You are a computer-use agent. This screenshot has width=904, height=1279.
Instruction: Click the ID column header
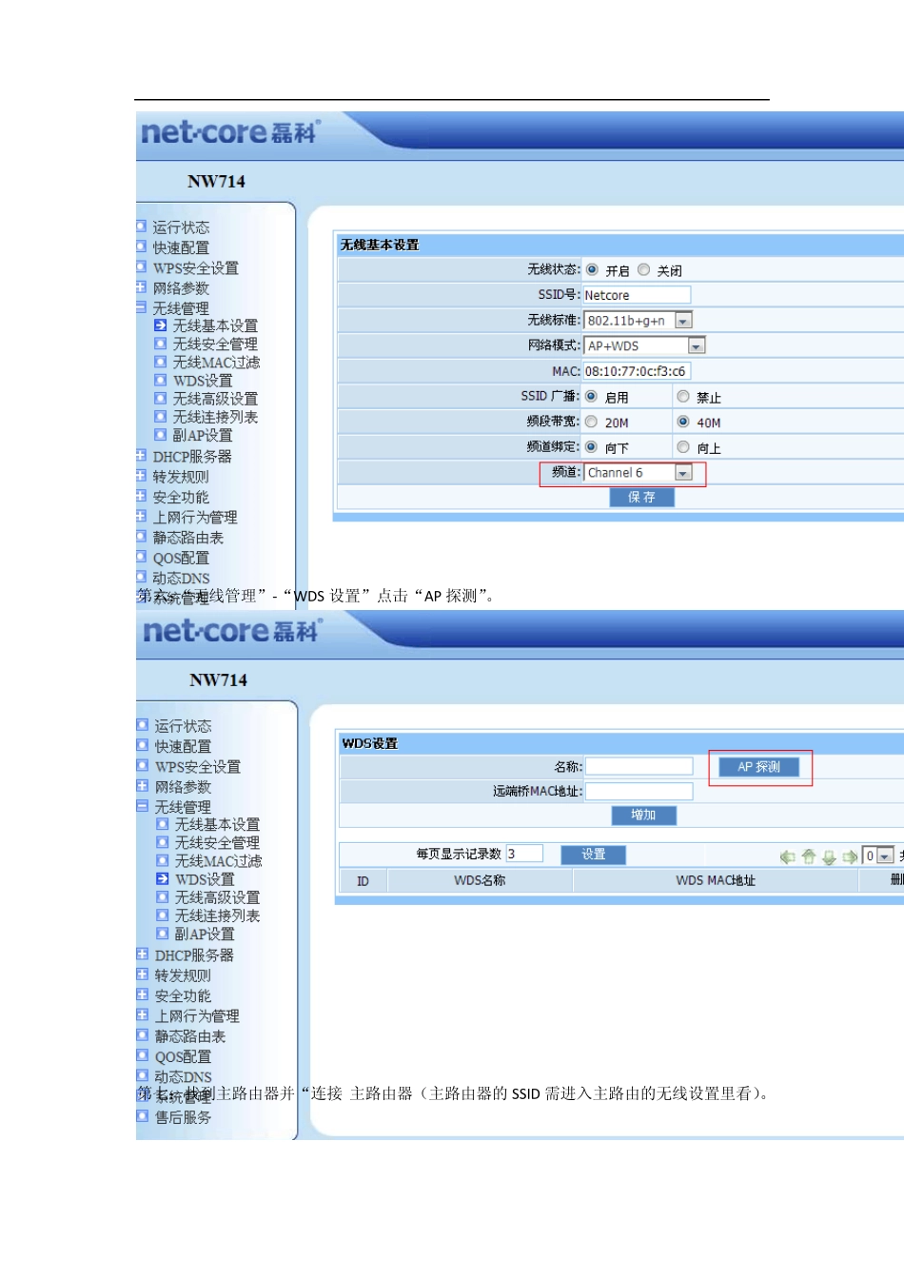pyautogui.click(x=363, y=881)
